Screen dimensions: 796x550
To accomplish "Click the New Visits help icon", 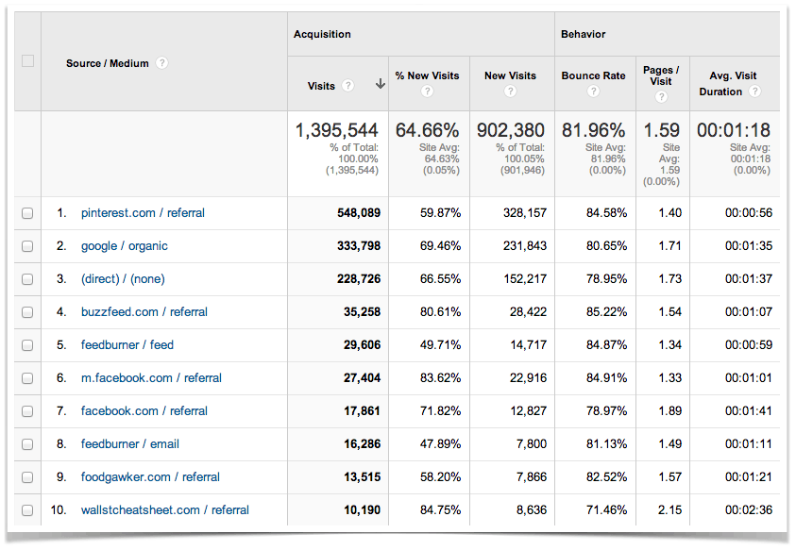I will [x=510, y=92].
